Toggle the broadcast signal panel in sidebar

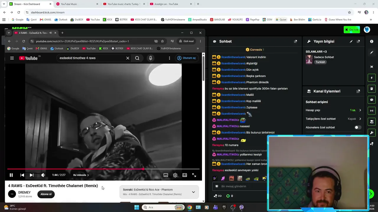(x=372, y=111)
